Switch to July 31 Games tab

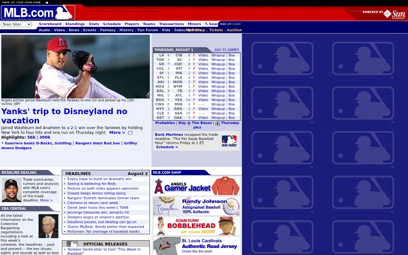tap(227, 50)
